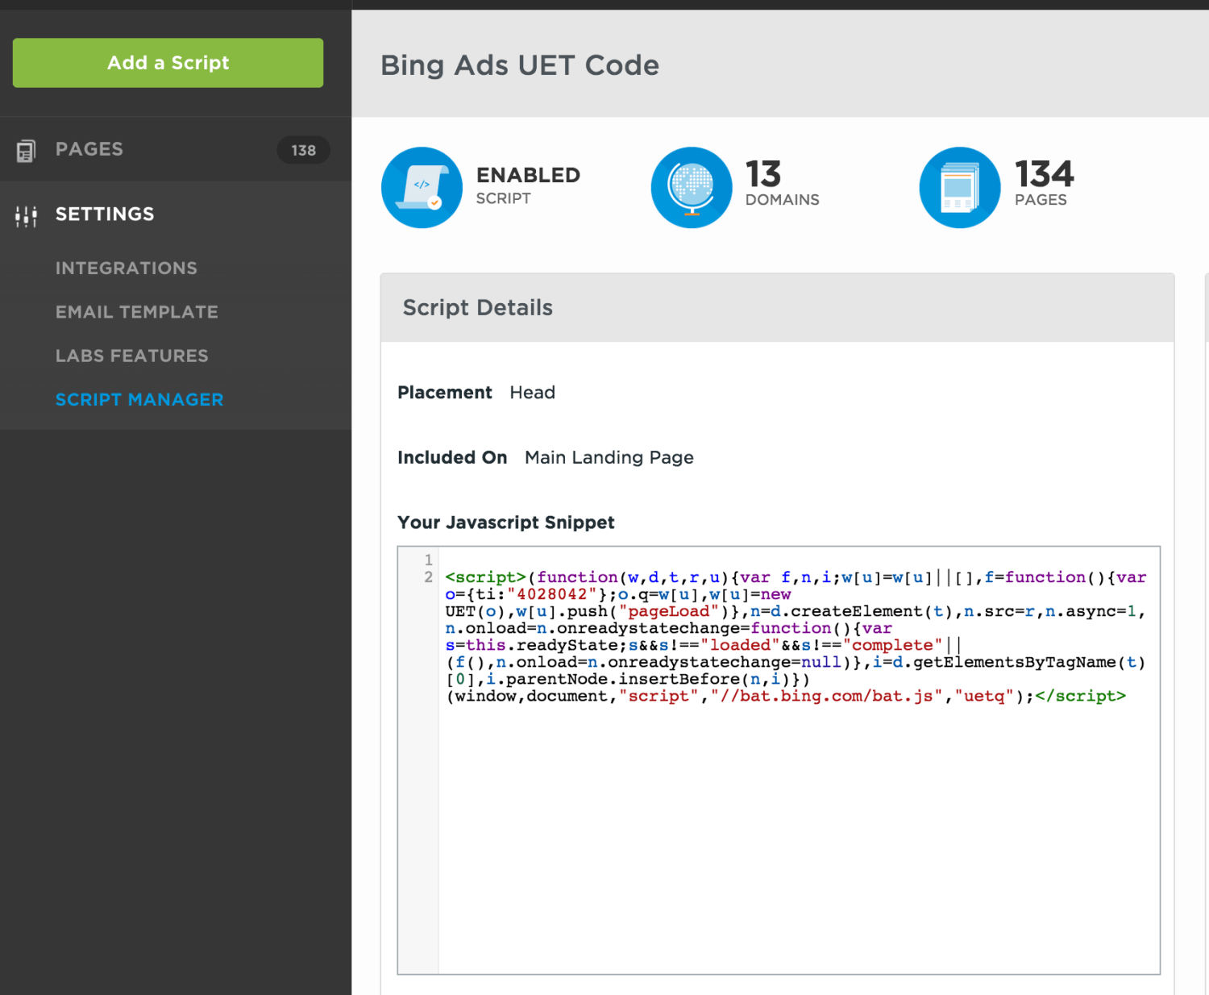1209x995 pixels.
Task: Click the enabled script scroll icon
Action: click(422, 187)
